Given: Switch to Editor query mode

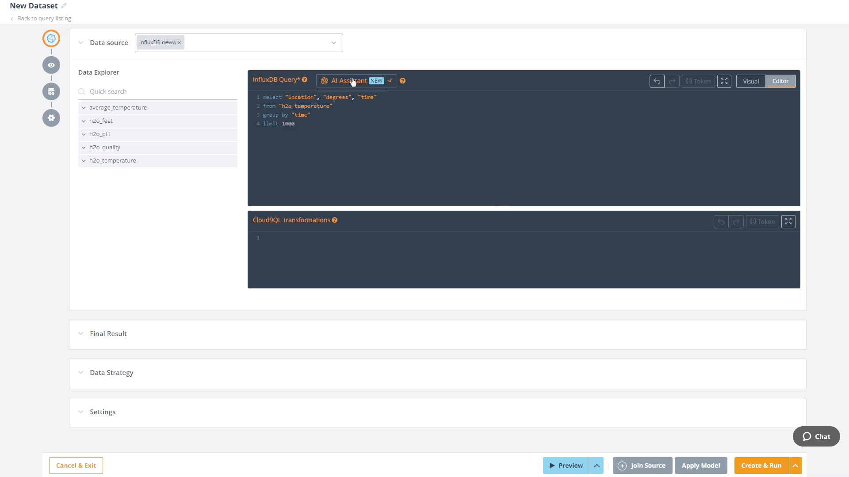Looking at the screenshot, I should [781, 81].
